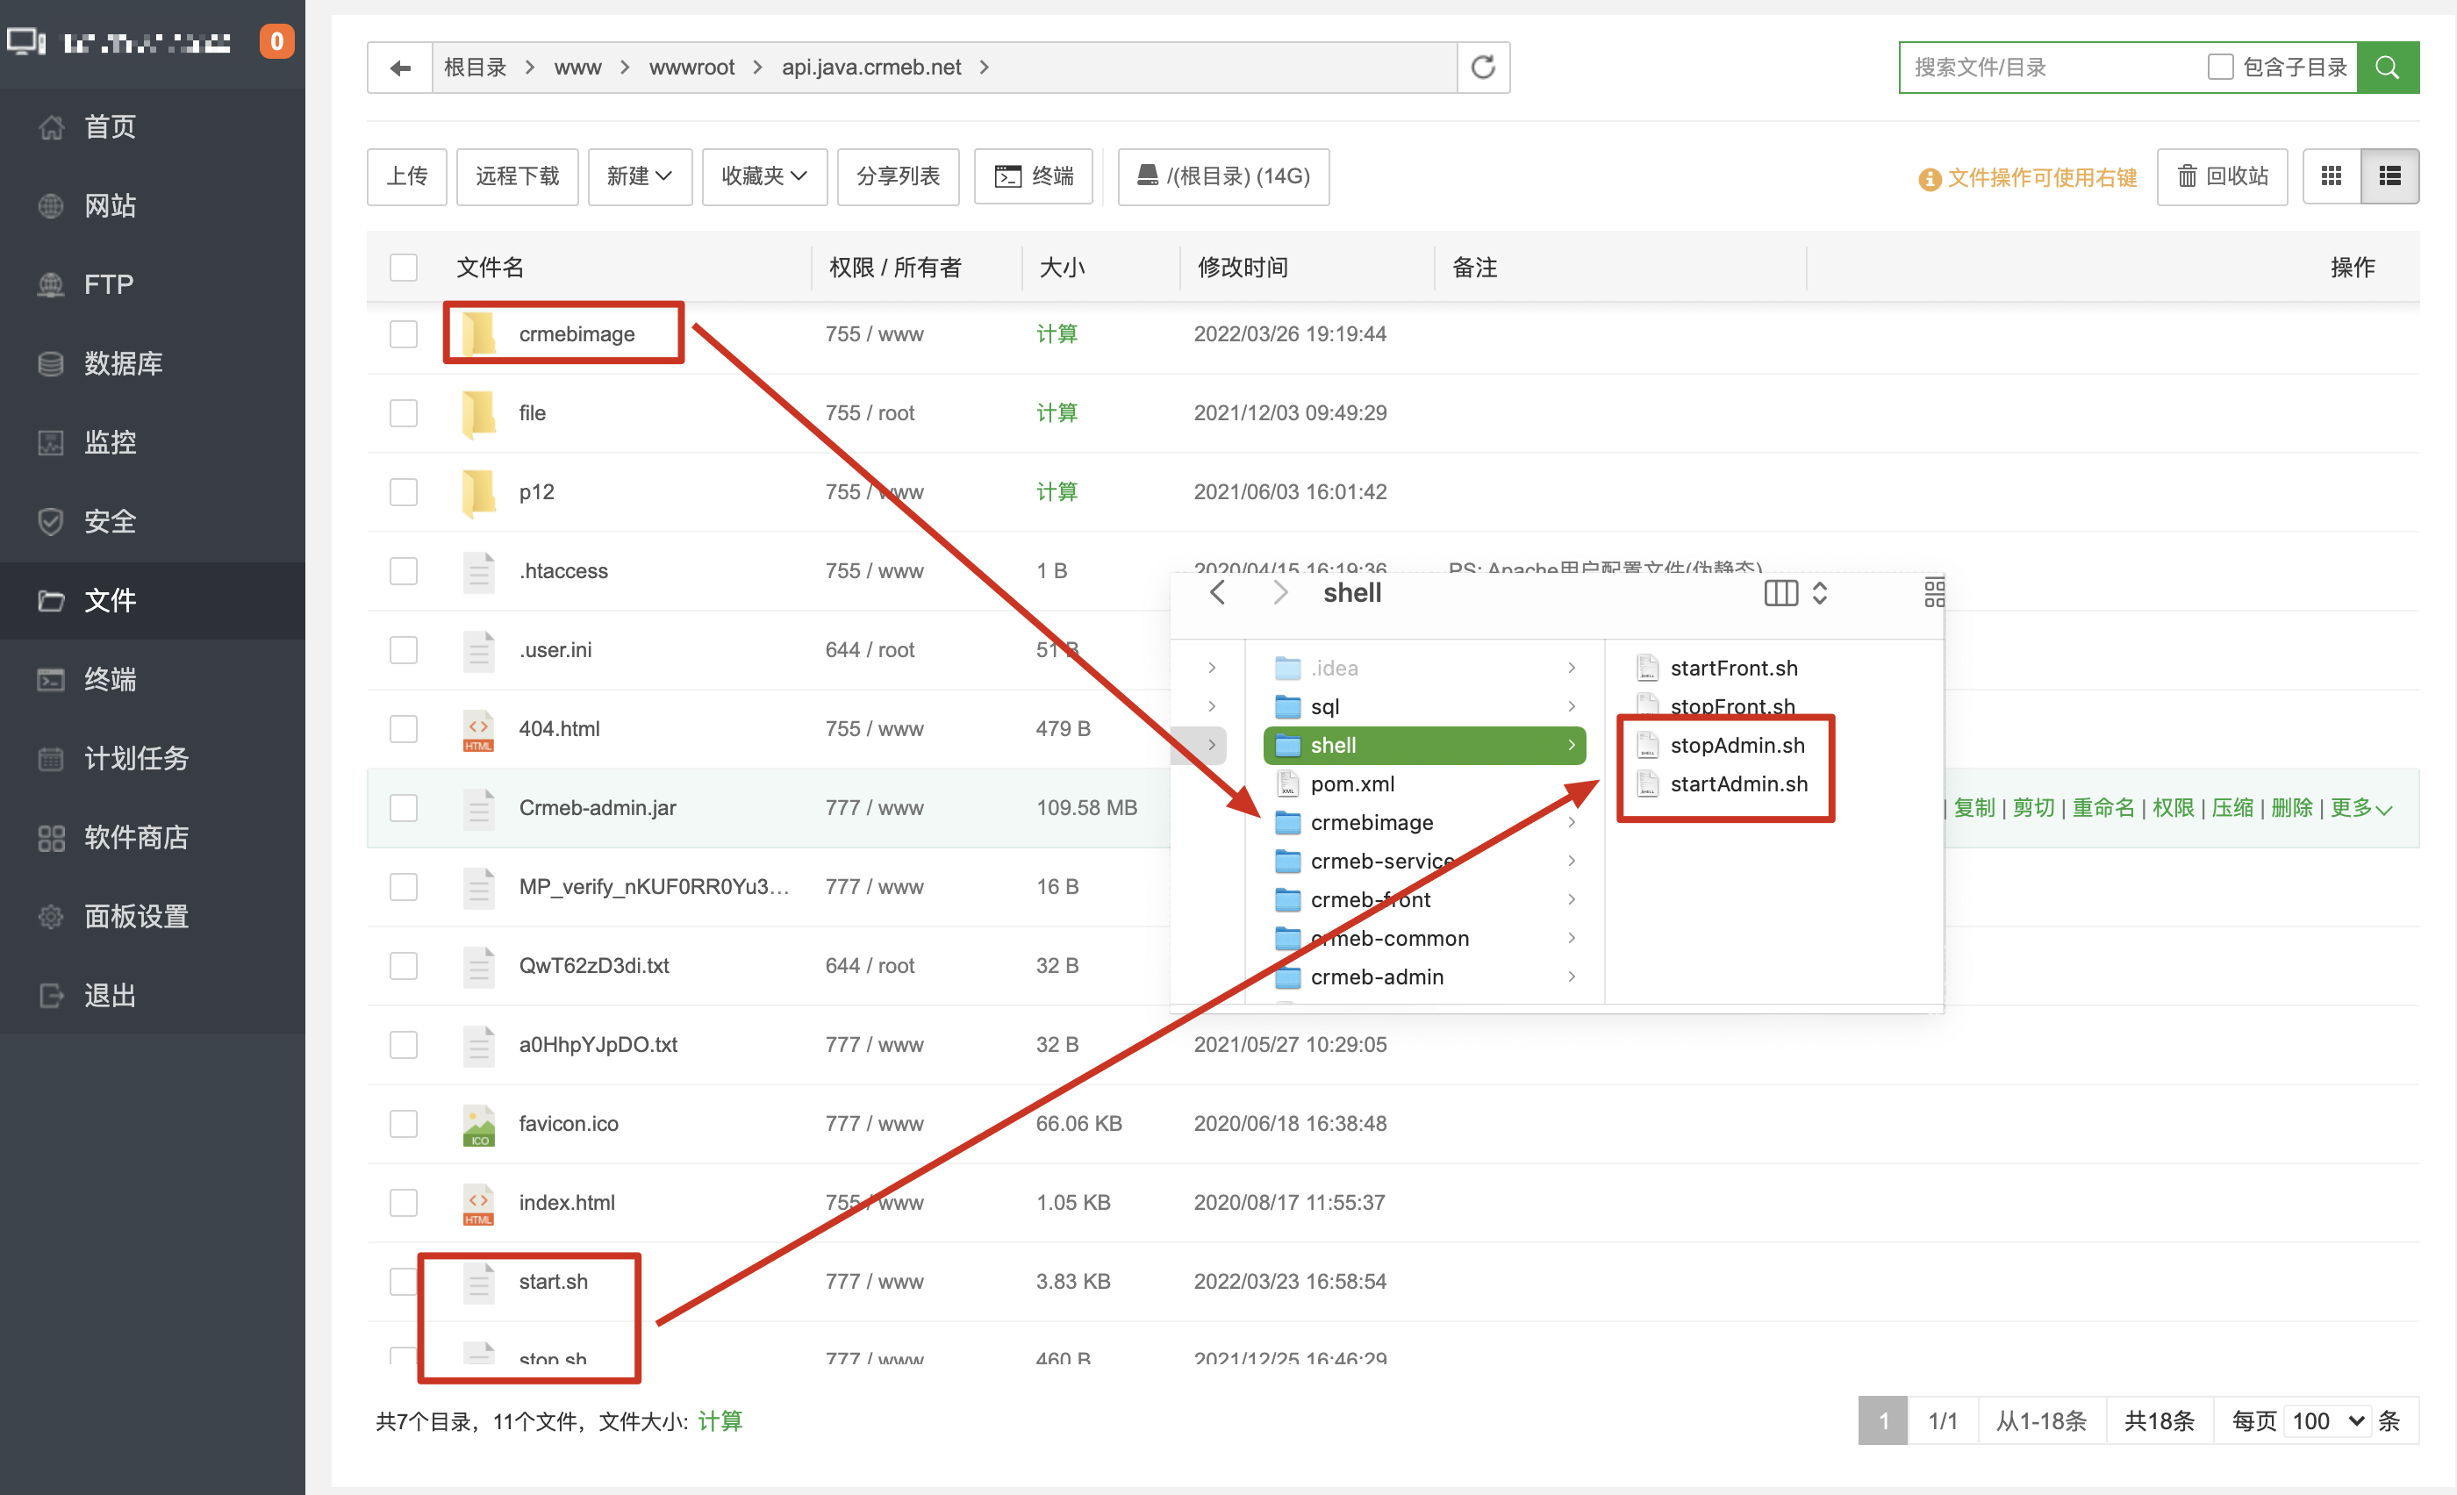The image size is (2457, 1495).
Task: Enable the 包含子目录 search option
Action: (2220, 66)
